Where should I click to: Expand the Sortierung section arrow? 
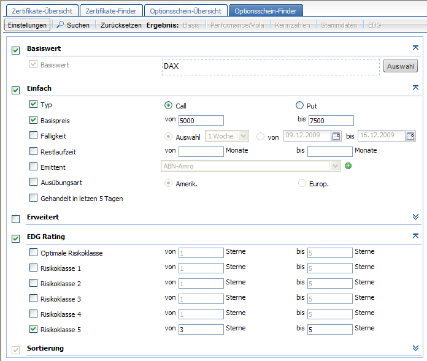pos(415,348)
